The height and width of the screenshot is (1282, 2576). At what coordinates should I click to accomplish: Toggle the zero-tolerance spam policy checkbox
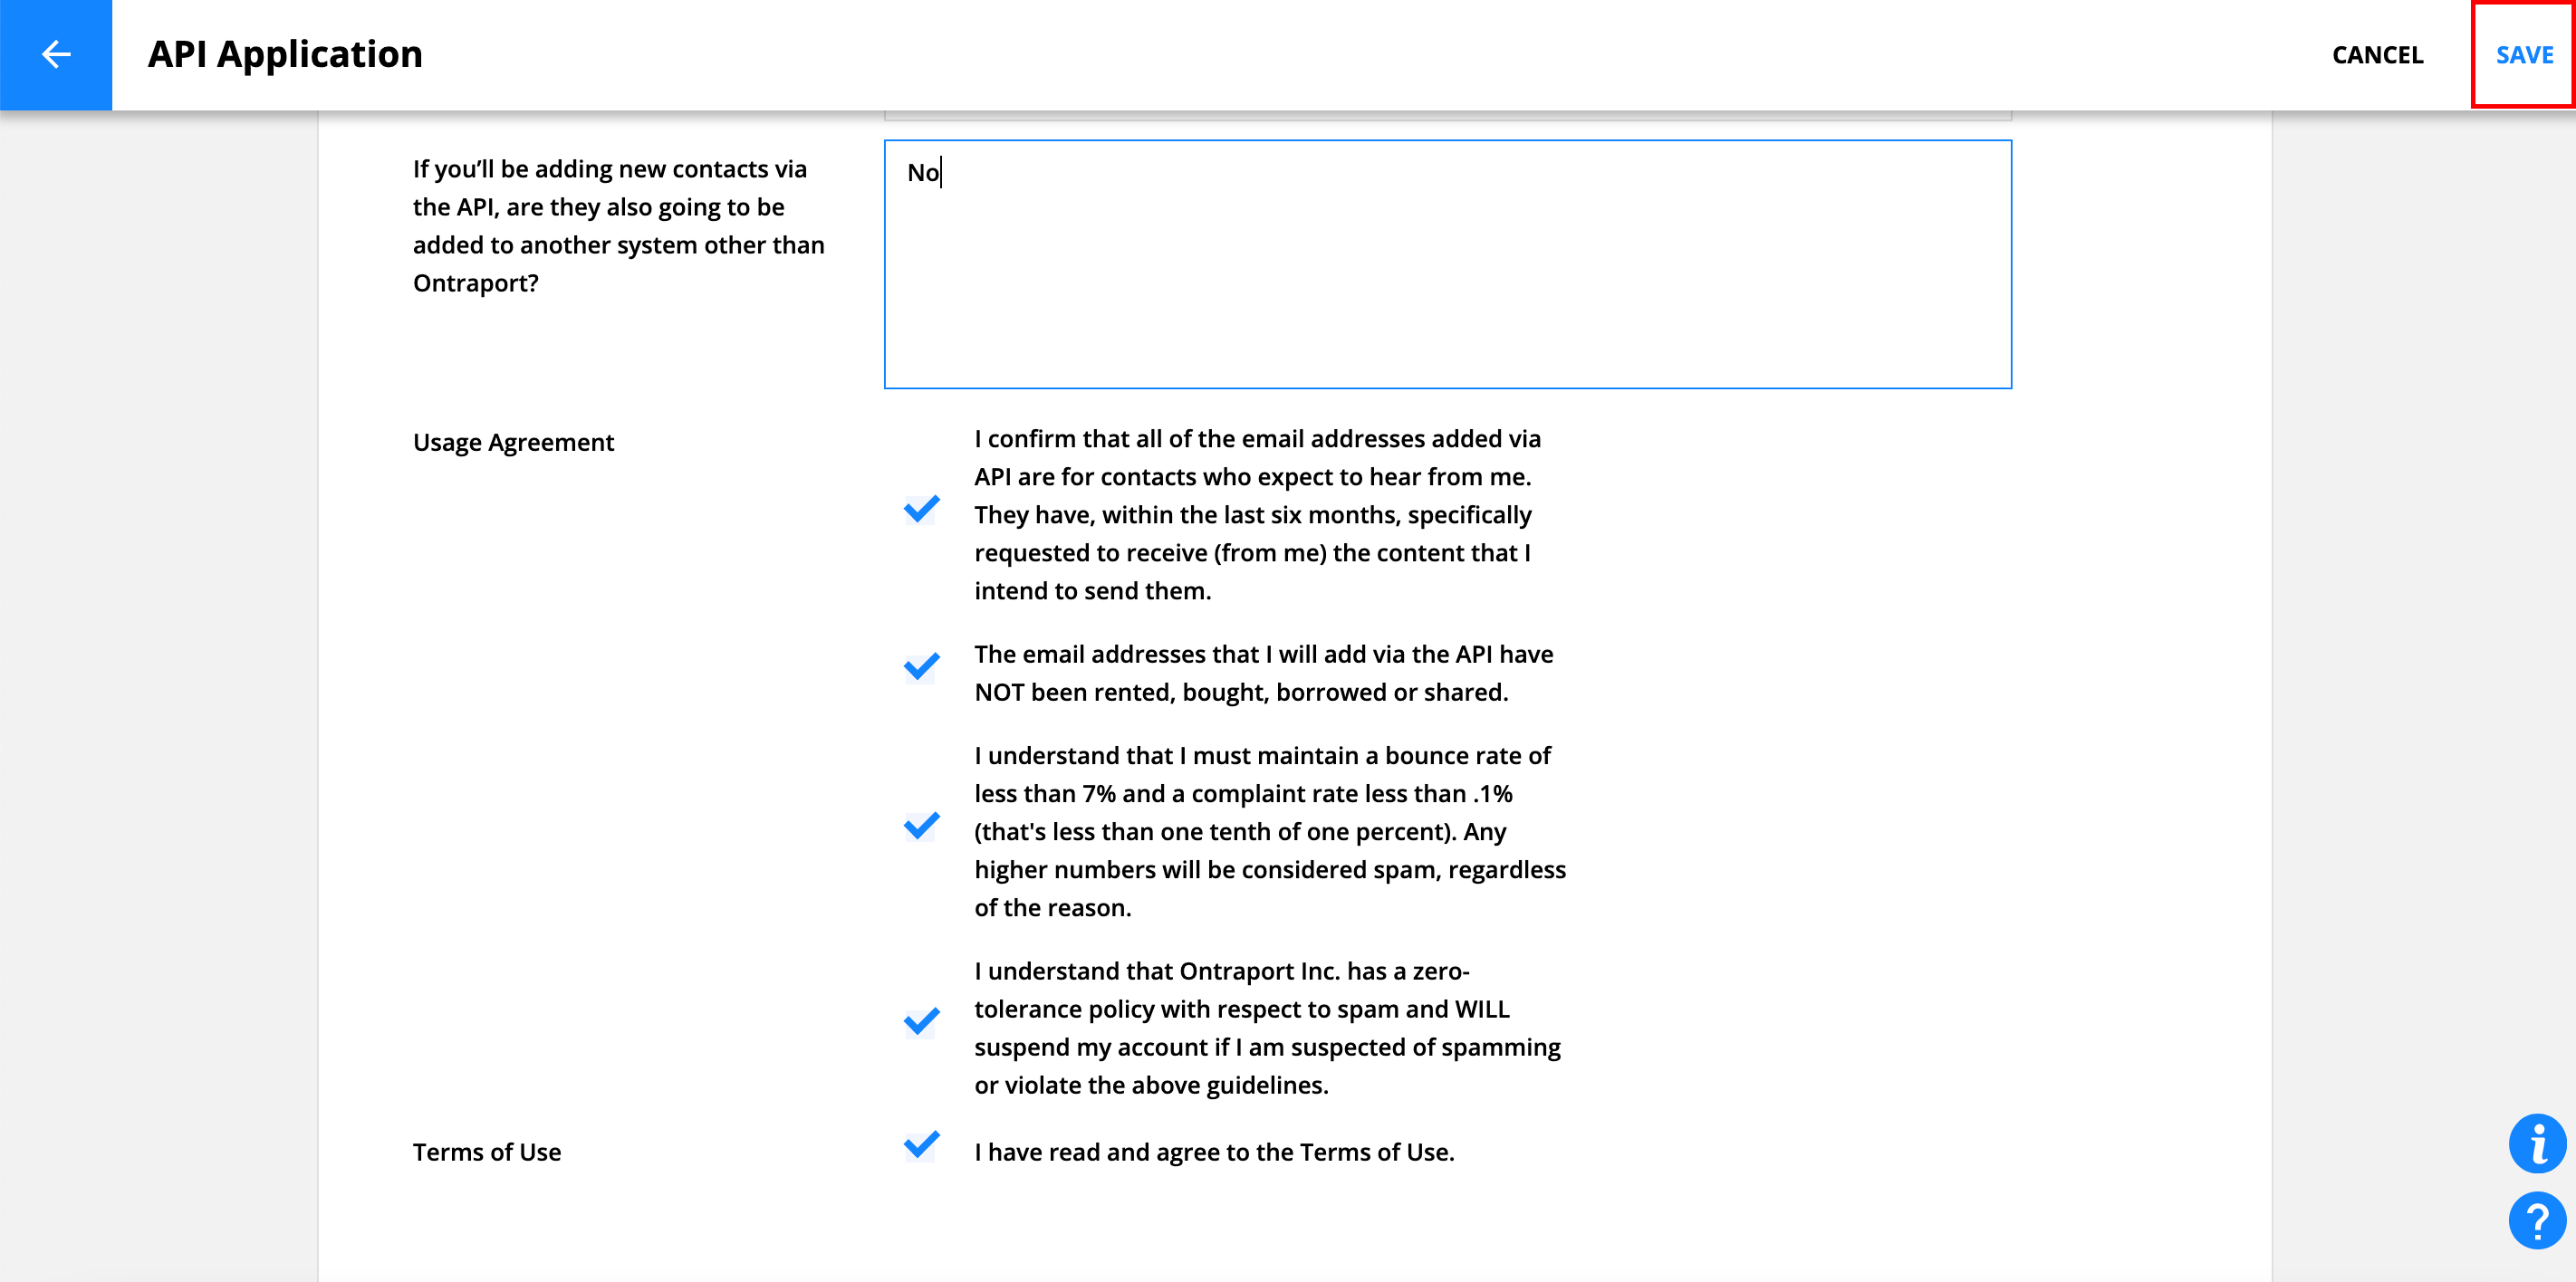pos(921,1023)
